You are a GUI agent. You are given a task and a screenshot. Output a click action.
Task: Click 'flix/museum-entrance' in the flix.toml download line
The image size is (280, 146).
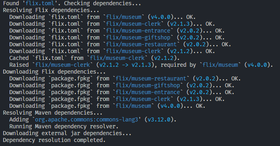click(138, 31)
